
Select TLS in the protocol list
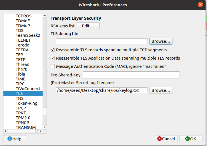point(19,94)
